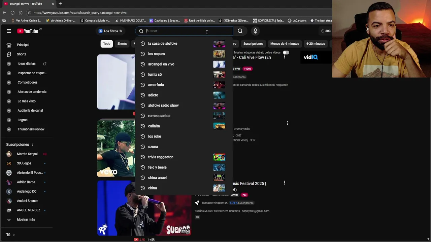Open the Los filtros vidIQ filter button

point(110,31)
